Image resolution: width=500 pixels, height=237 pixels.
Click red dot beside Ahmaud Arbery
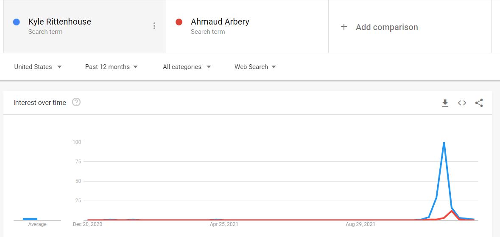[179, 22]
